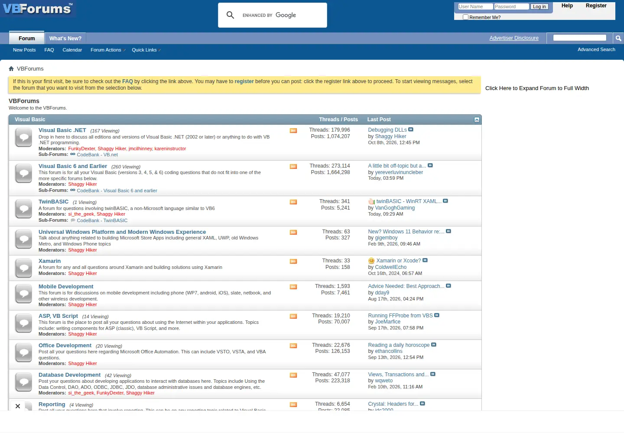Open New Posts from the navbar
The height and width of the screenshot is (433, 624).
(24, 50)
